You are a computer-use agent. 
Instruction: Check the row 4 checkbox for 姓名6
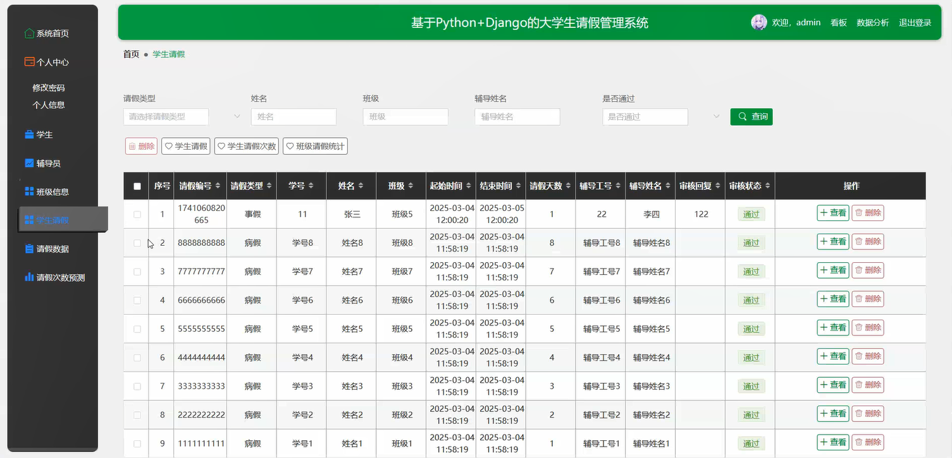coord(137,300)
